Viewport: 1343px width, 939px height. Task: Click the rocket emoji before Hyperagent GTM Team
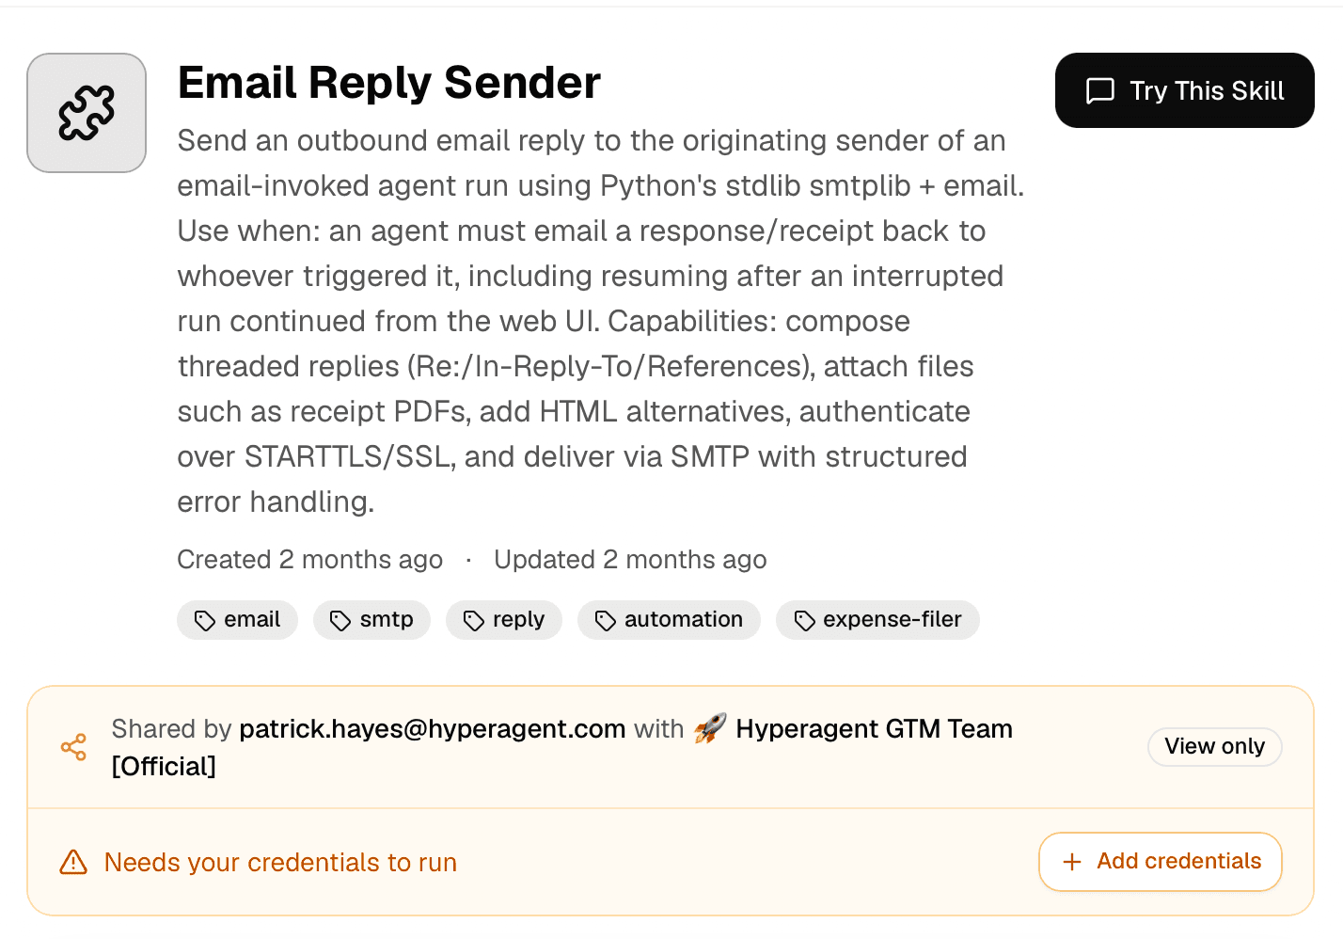click(x=710, y=728)
